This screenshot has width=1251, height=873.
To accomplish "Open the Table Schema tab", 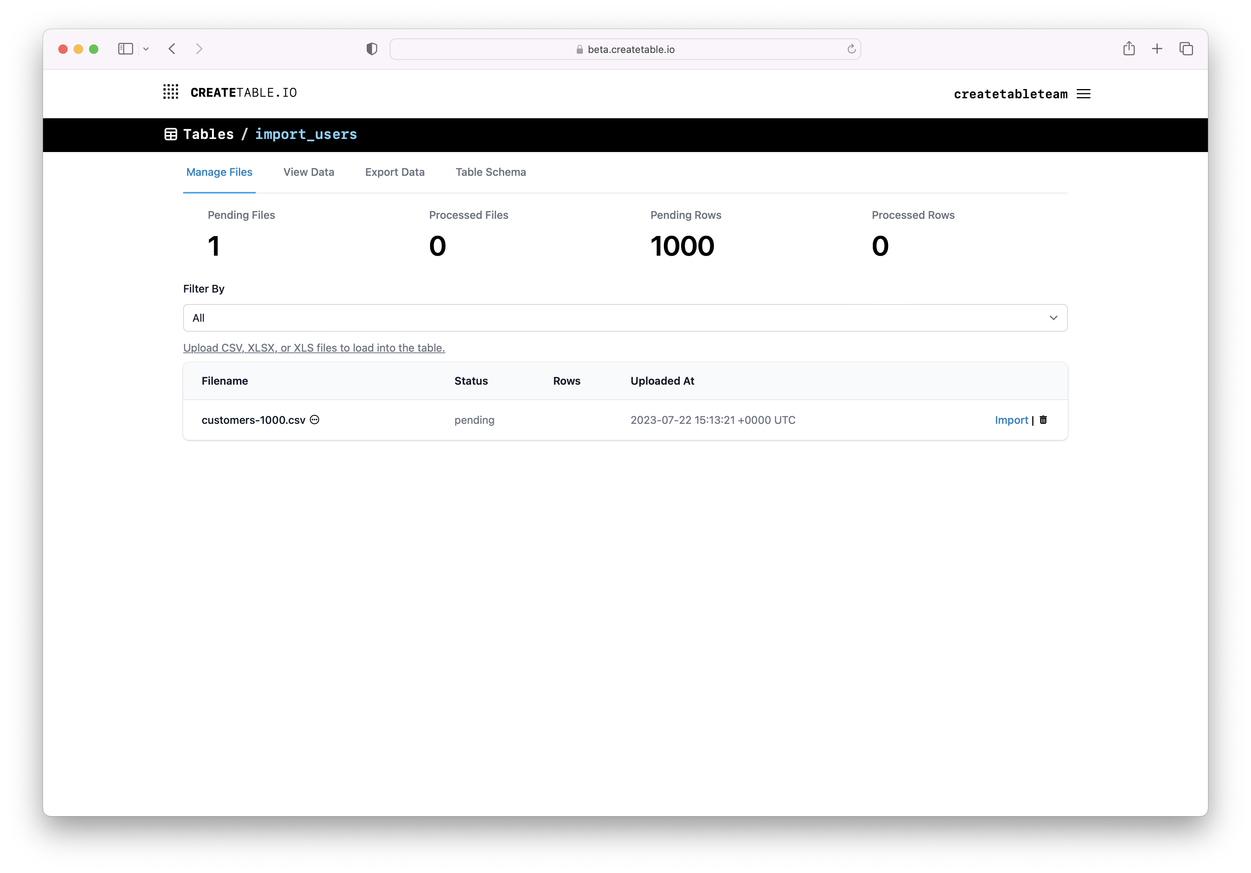I will (490, 172).
